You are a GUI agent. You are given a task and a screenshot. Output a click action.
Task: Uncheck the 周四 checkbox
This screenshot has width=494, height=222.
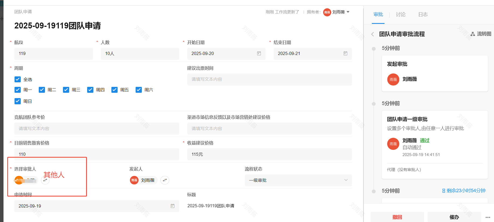tap(90, 90)
